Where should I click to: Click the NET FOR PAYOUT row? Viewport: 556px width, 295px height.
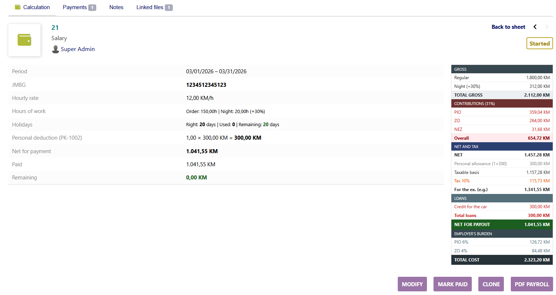coord(502,225)
